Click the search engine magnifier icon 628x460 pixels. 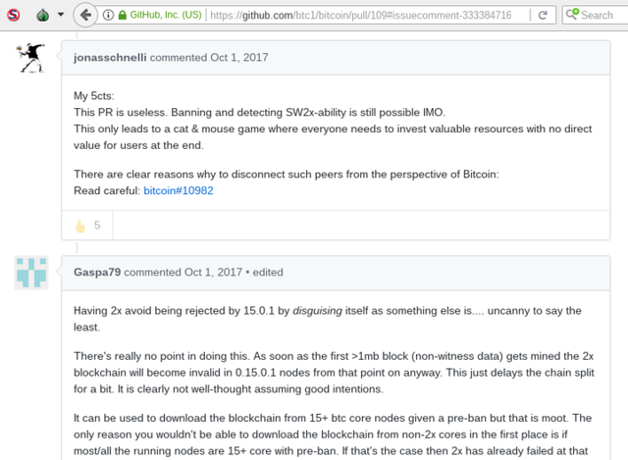point(572,15)
